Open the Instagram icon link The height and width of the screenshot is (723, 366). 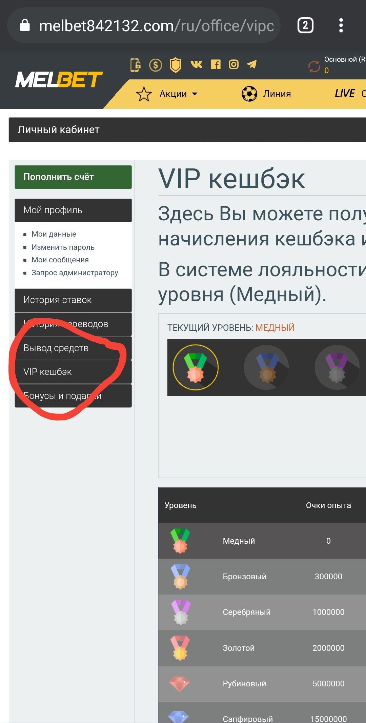(234, 64)
